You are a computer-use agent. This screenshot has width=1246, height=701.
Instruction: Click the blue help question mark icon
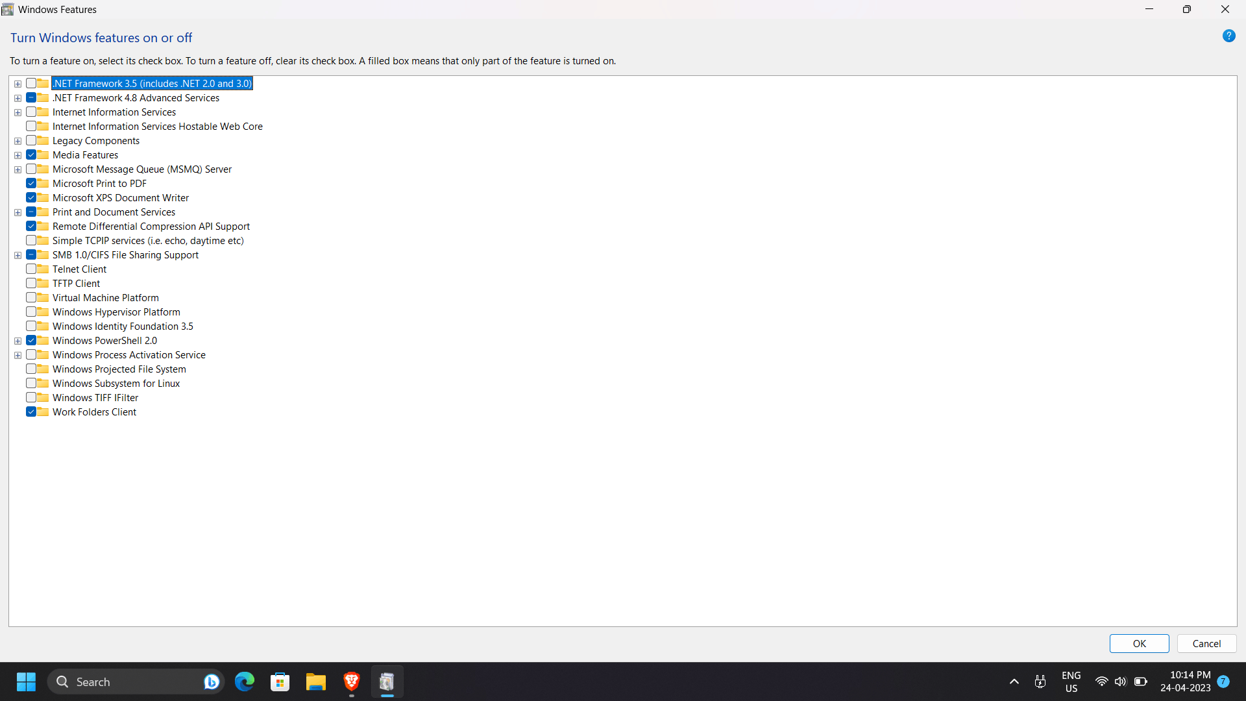pos(1228,36)
